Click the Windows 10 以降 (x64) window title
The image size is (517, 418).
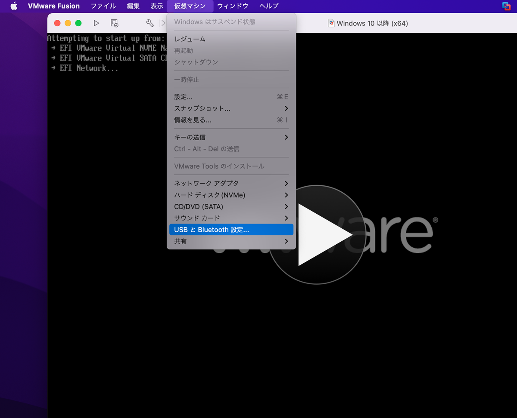(372, 23)
